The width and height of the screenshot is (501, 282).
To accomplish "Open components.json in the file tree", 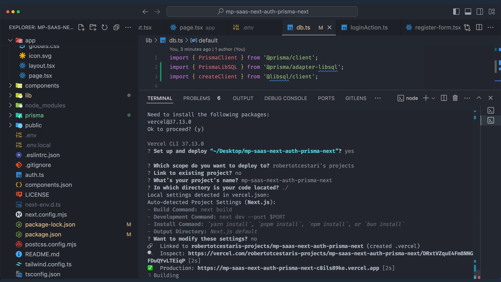I will point(49,185).
